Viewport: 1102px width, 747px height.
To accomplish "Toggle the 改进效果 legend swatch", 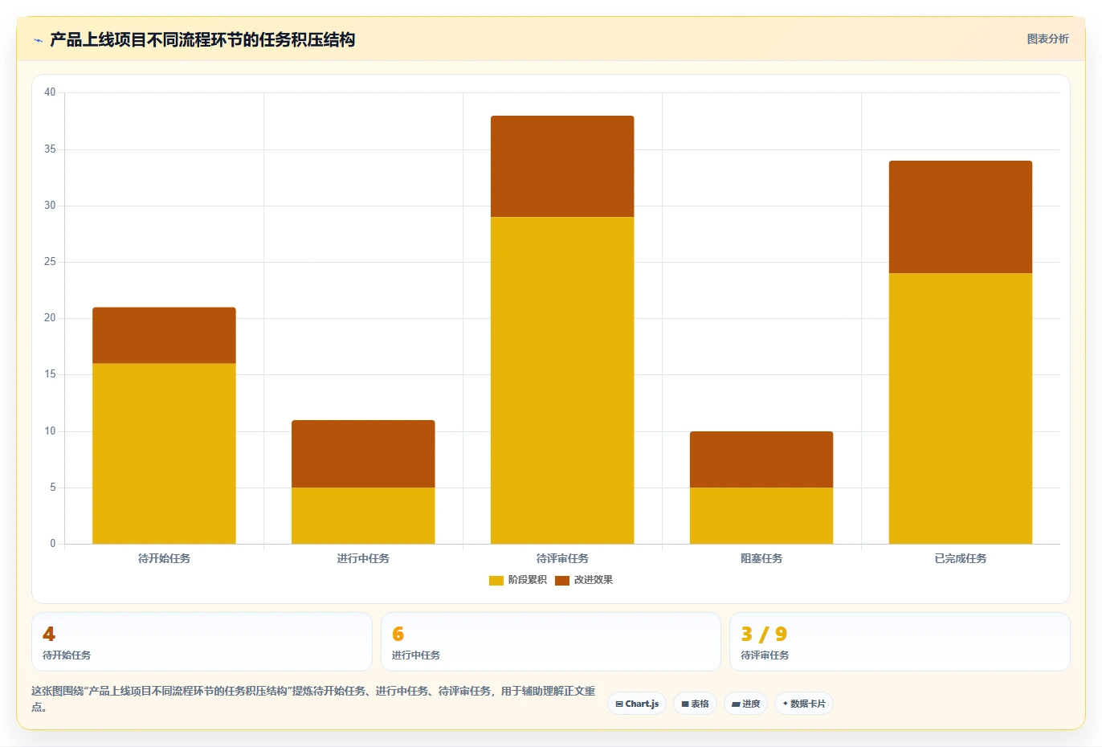I will 562,580.
